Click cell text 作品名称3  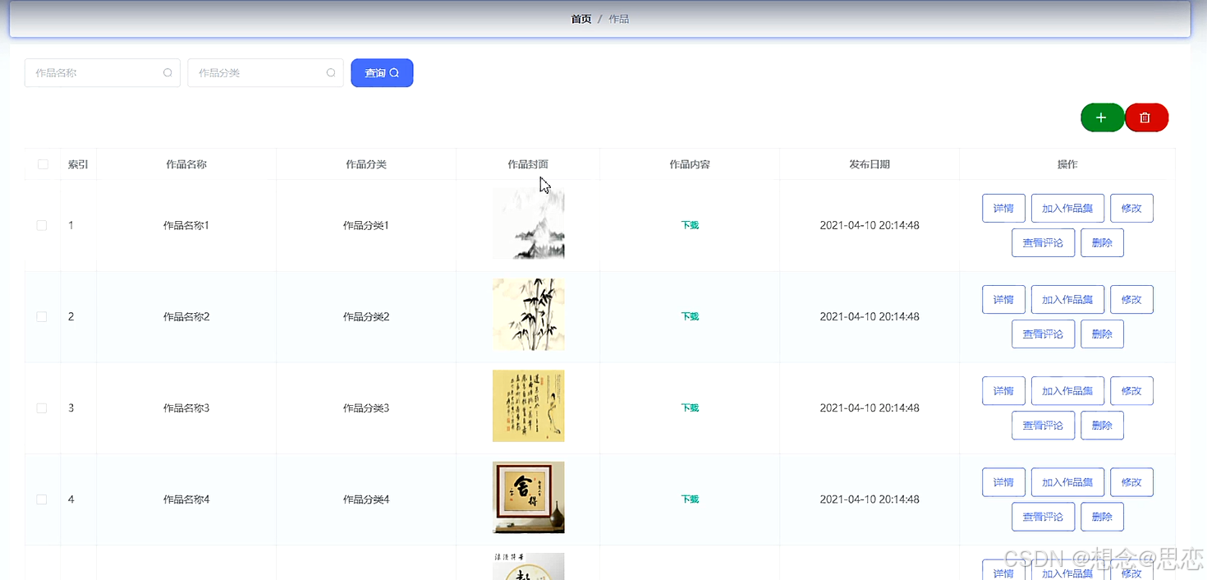[x=186, y=407]
